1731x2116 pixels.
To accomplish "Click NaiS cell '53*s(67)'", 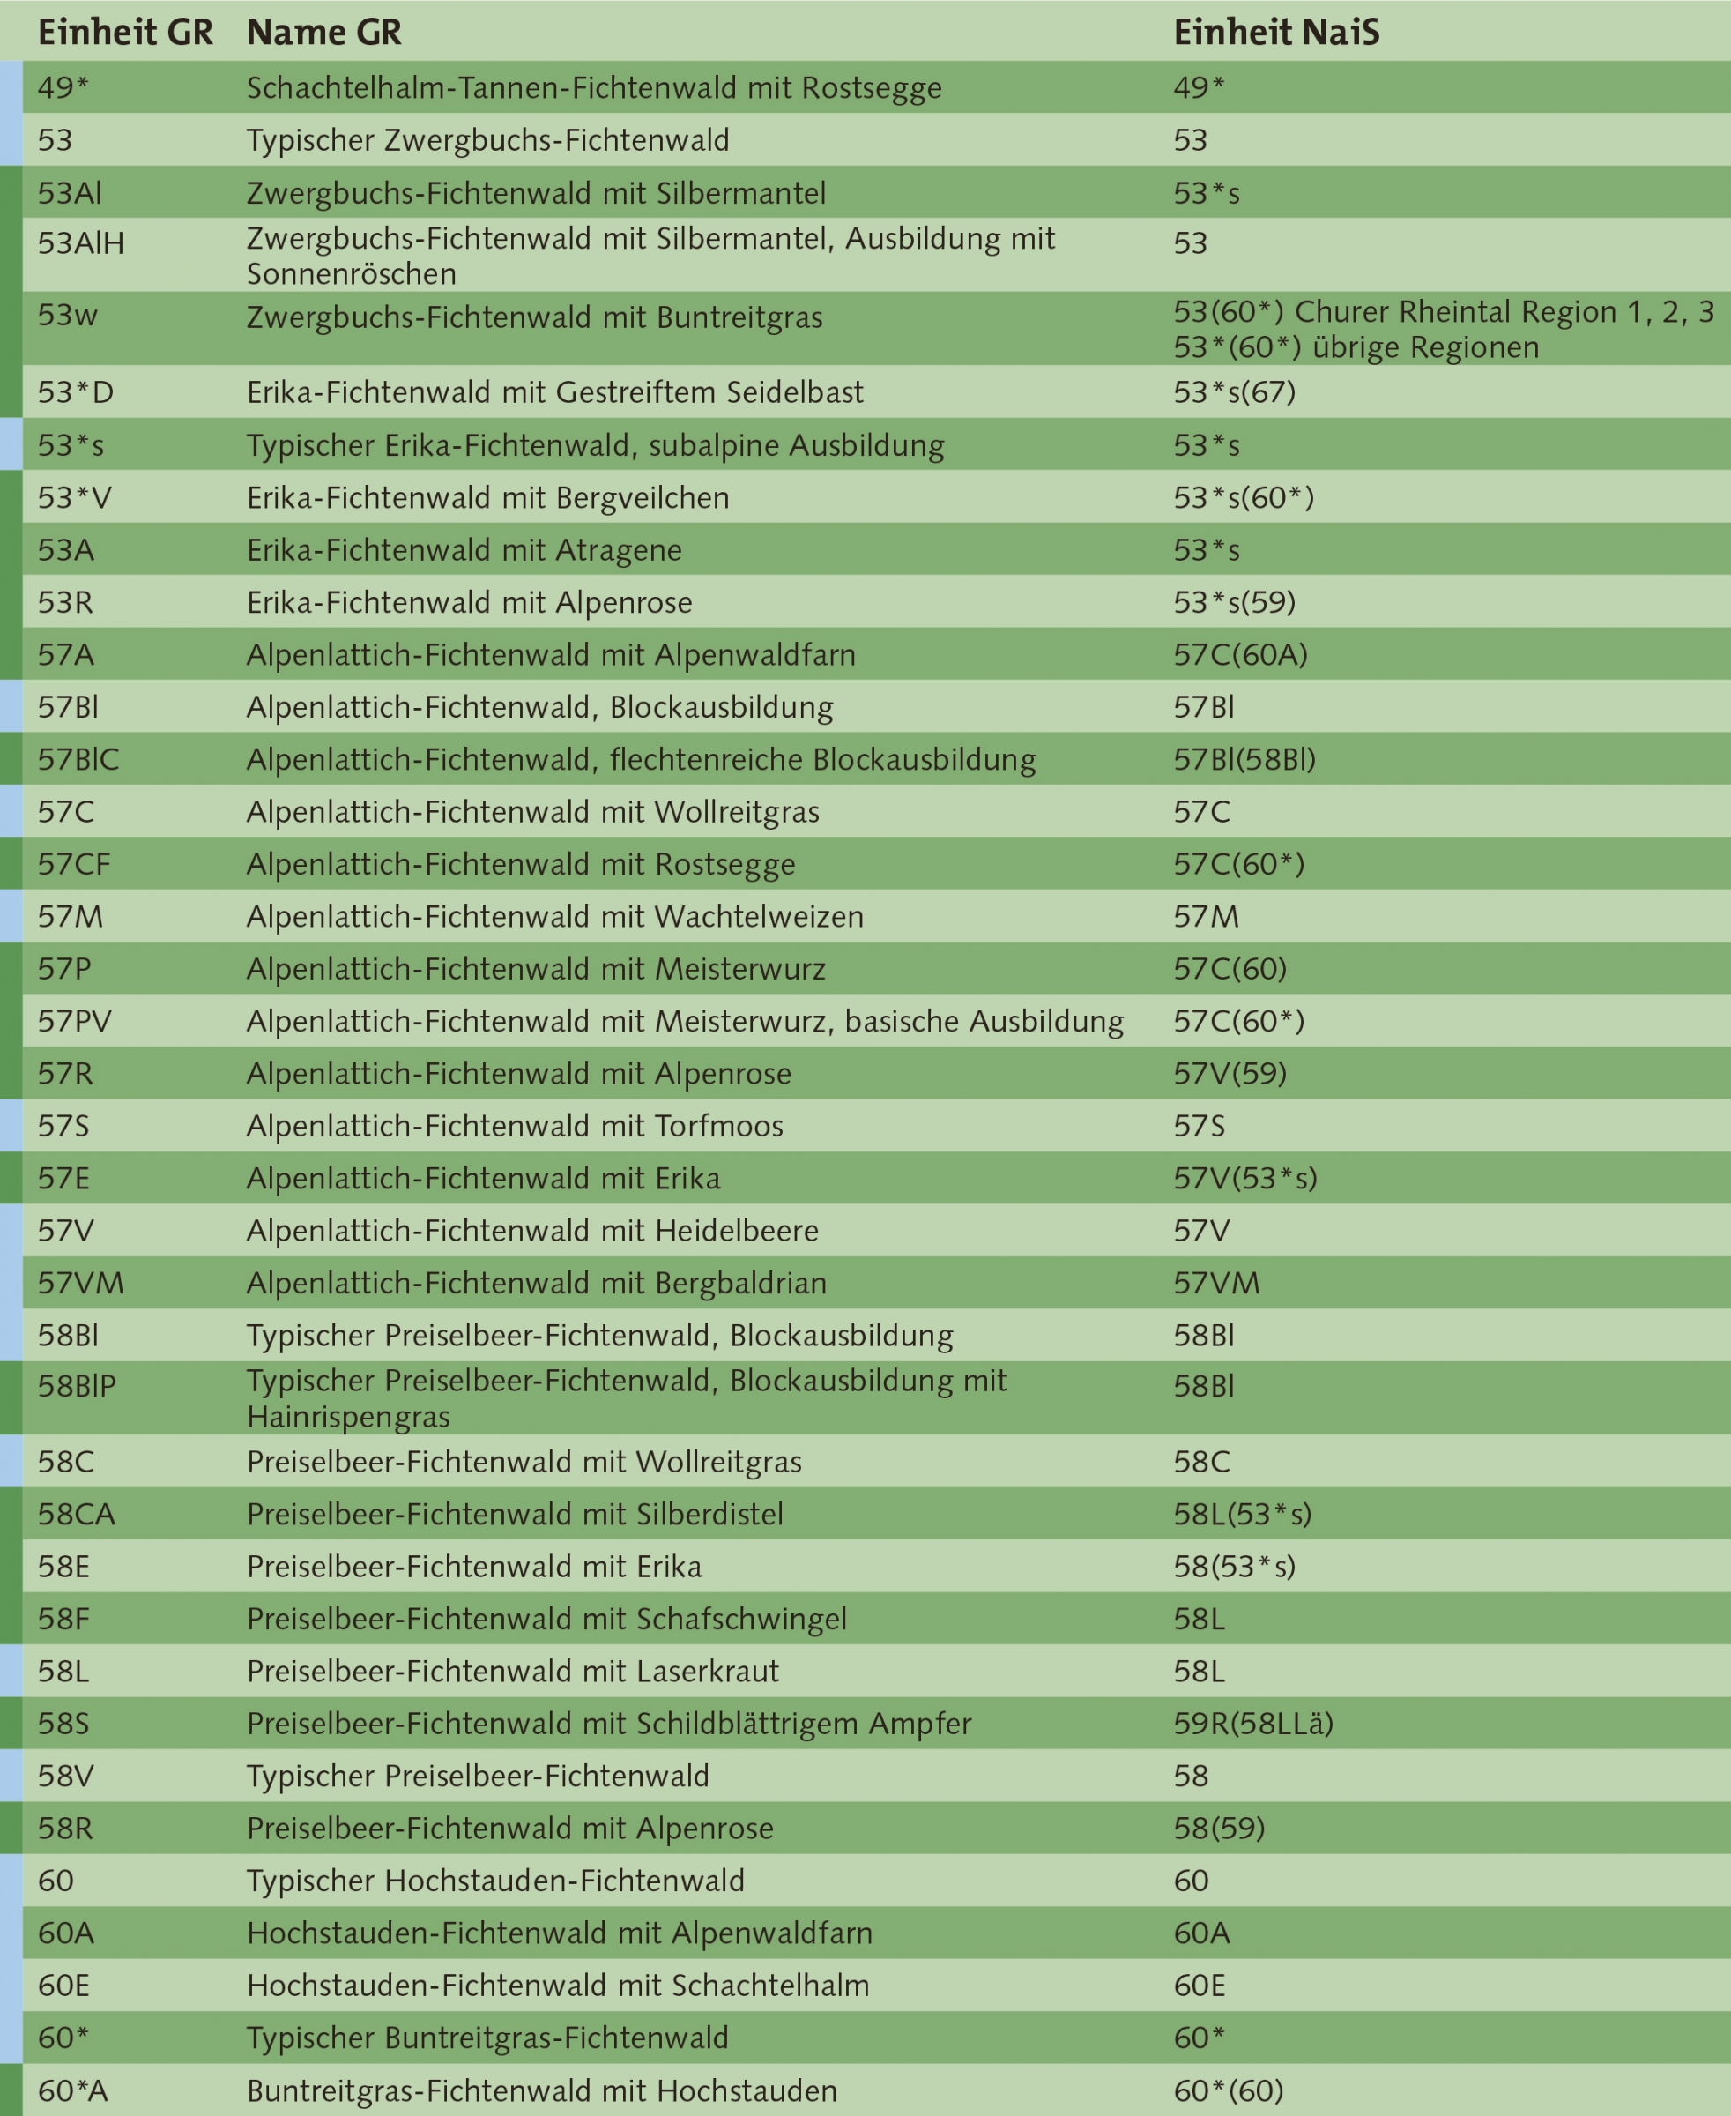I will click(x=1235, y=392).
